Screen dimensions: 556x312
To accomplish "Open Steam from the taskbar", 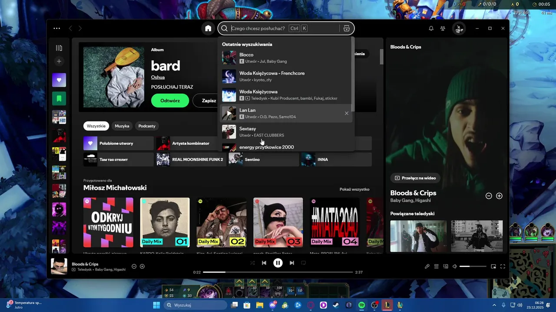I will pyautogui.click(x=336, y=305).
